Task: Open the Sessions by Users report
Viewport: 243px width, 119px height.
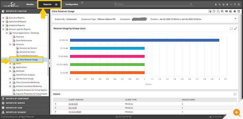Action: tap(28, 52)
